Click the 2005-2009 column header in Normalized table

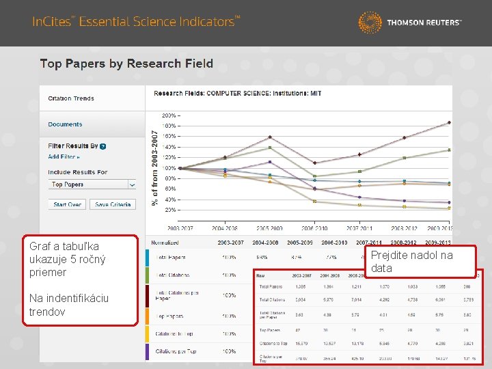[x=300, y=243]
